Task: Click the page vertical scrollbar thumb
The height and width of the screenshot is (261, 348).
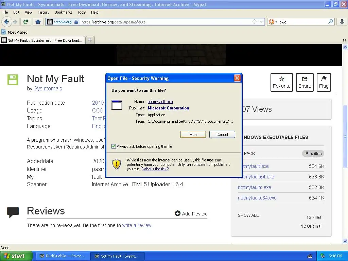Action: tap(345, 136)
